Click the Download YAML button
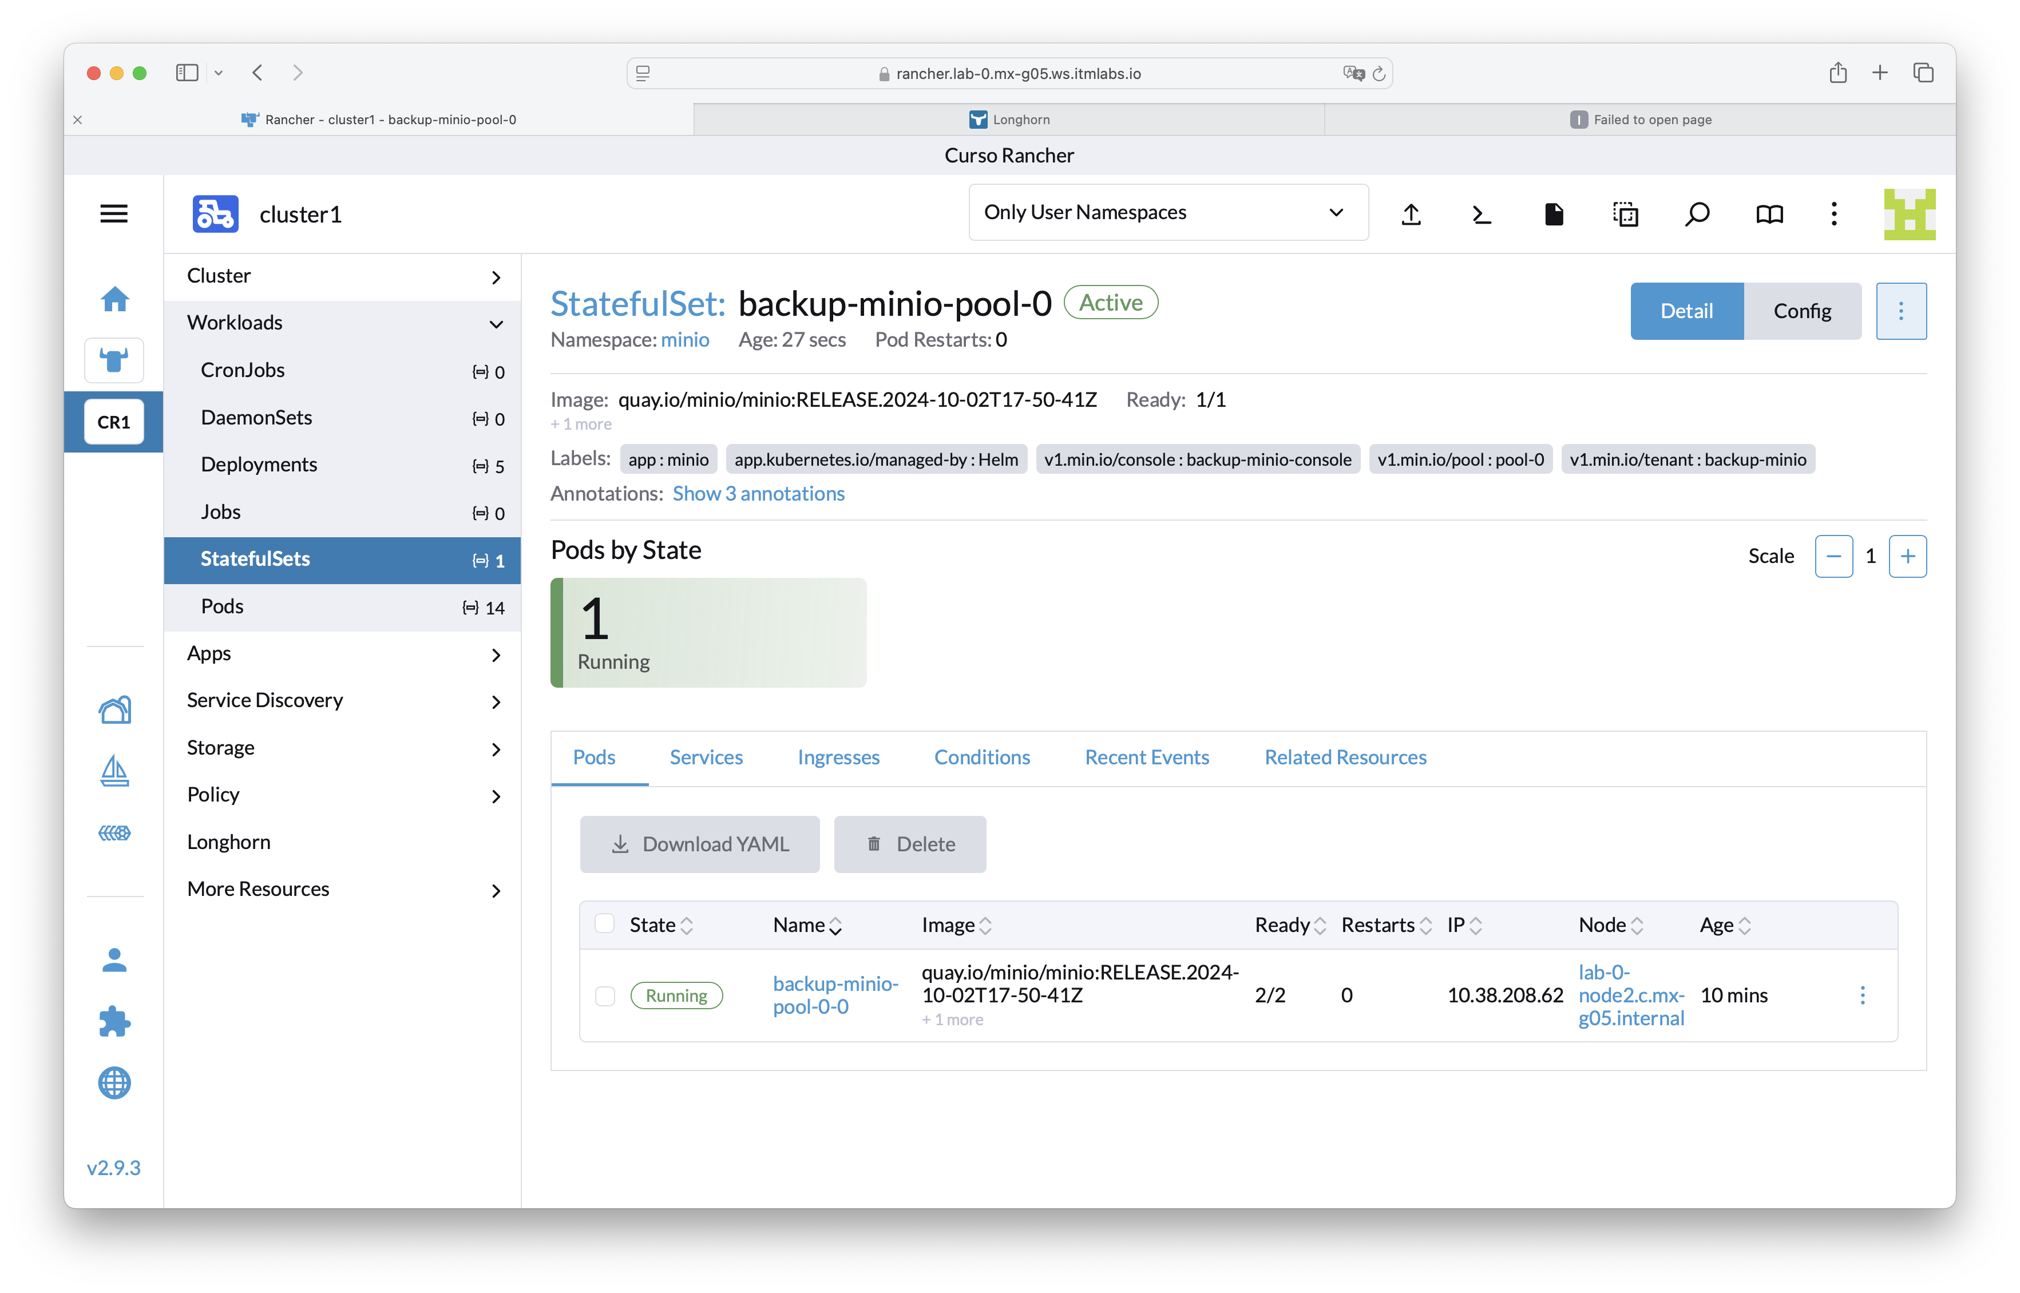2020x1293 pixels. coord(699,844)
